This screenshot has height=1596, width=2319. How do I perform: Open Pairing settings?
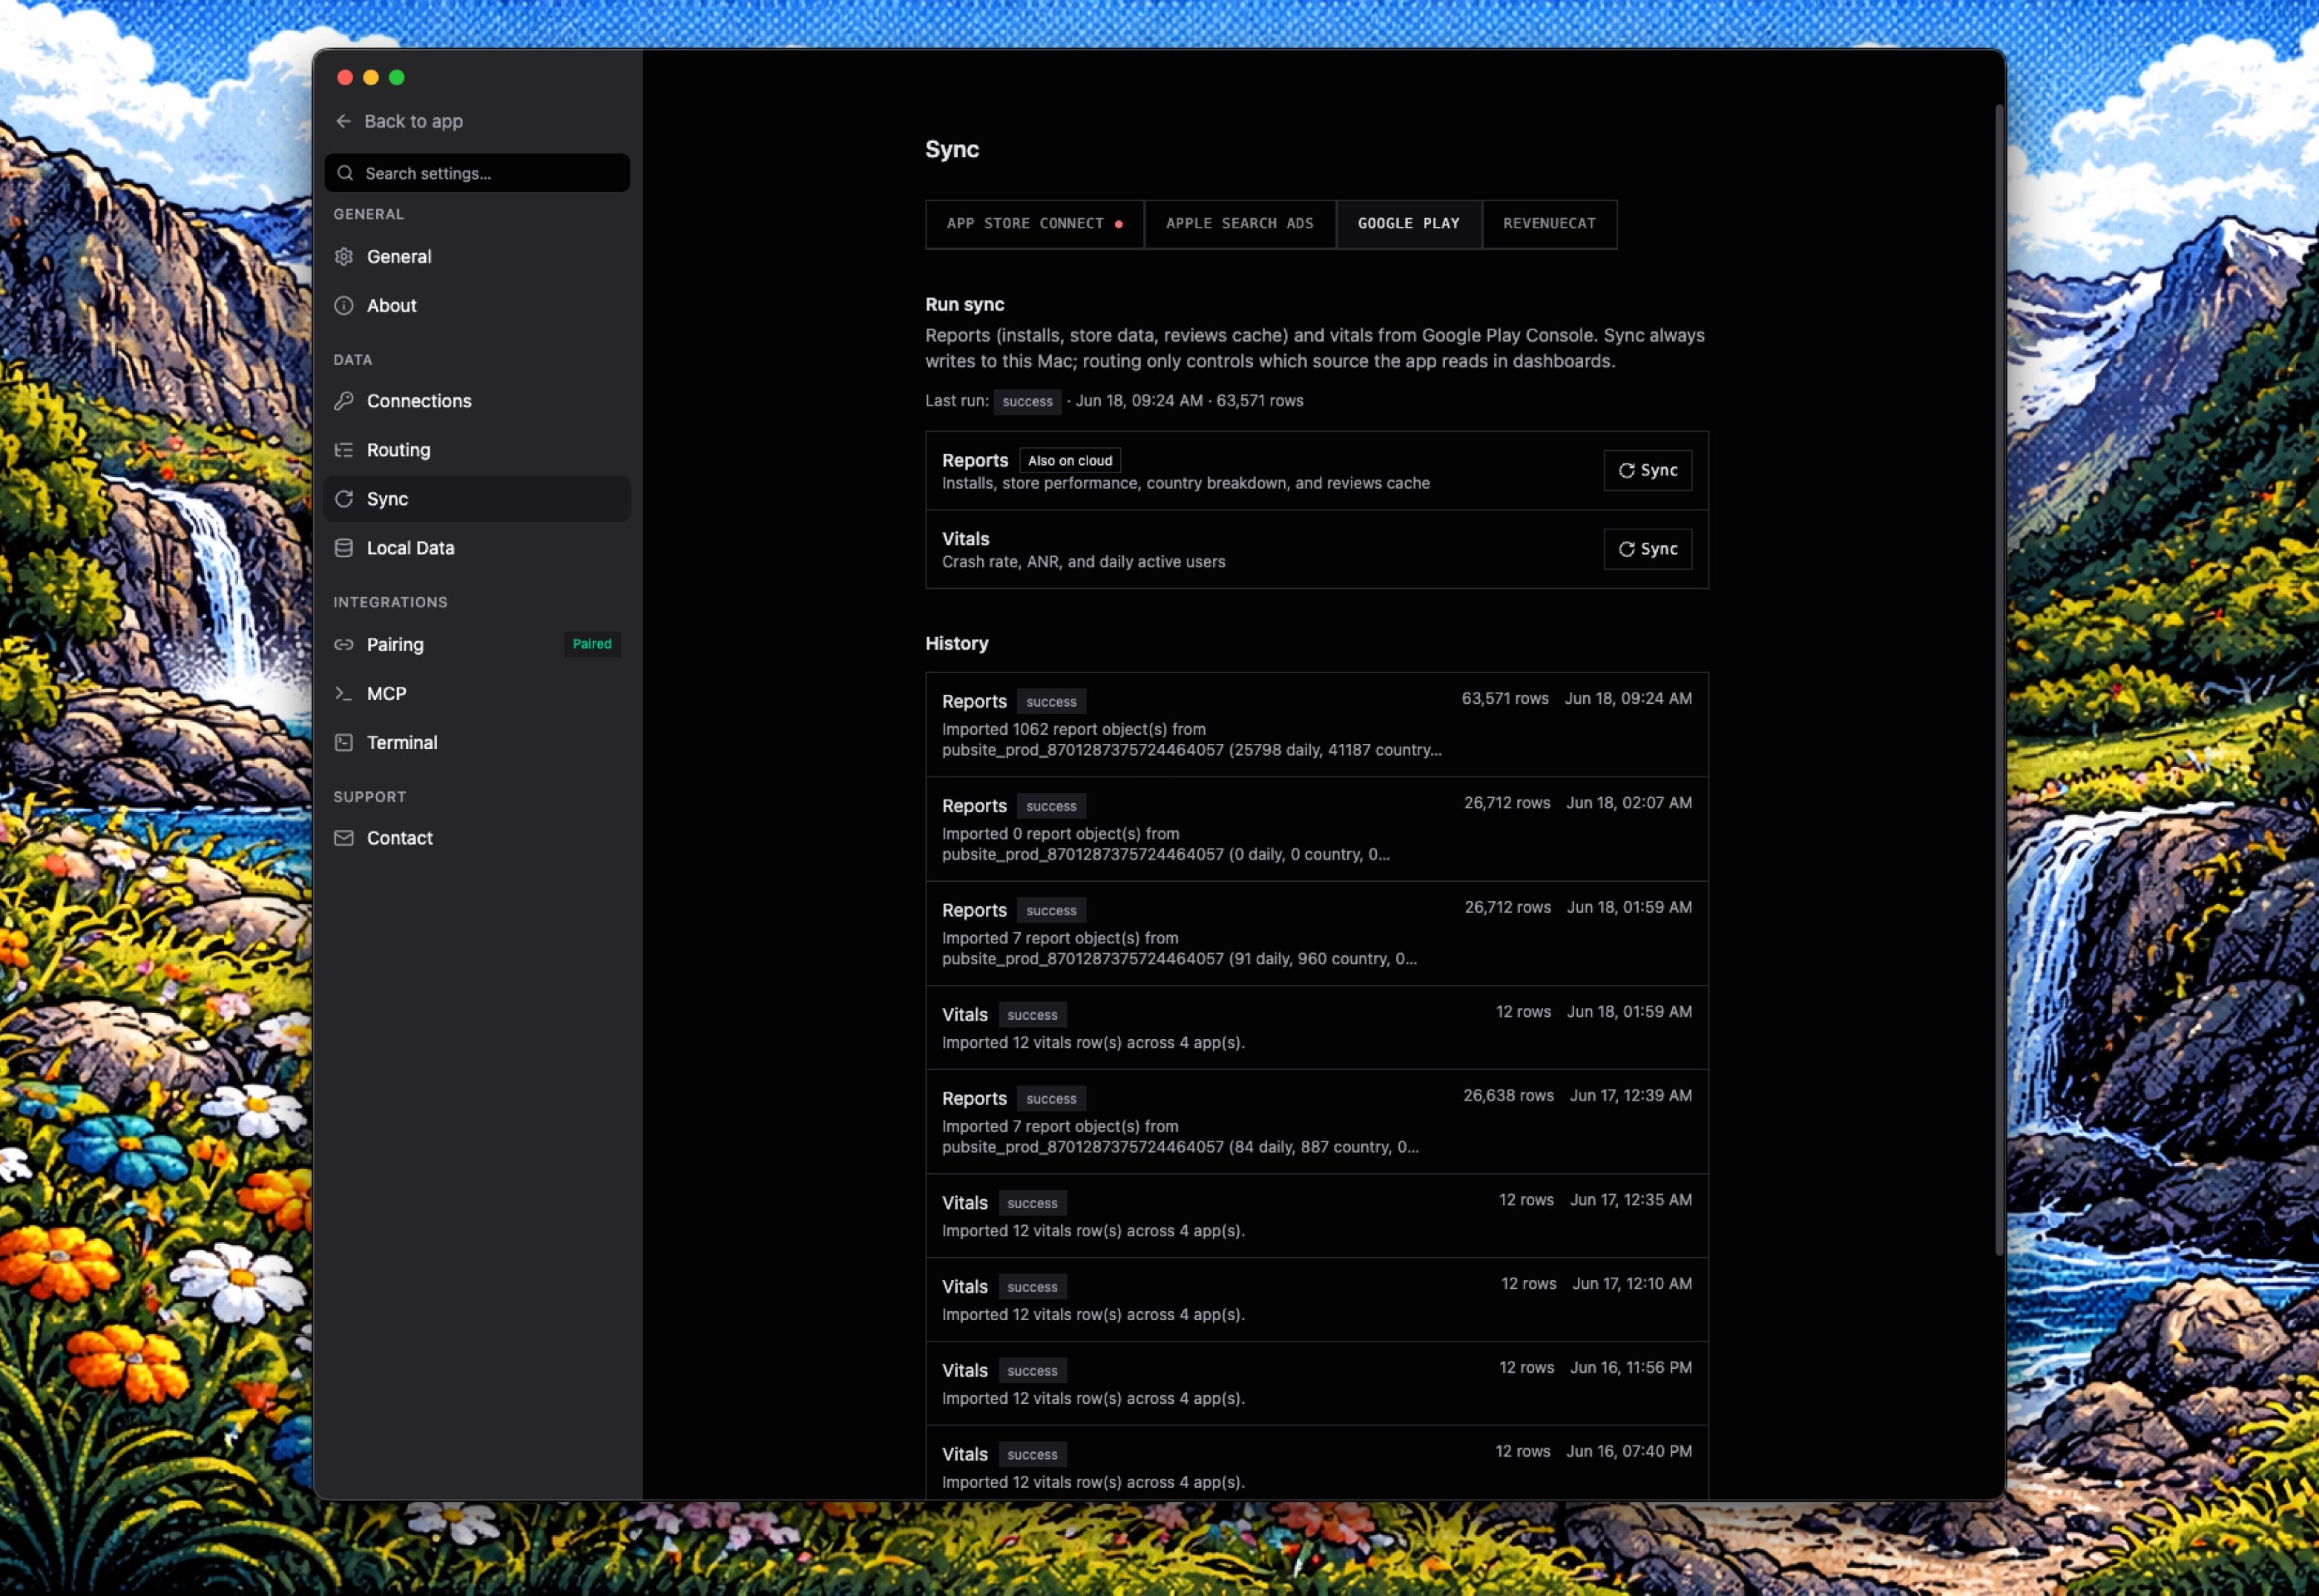tap(477, 644)
